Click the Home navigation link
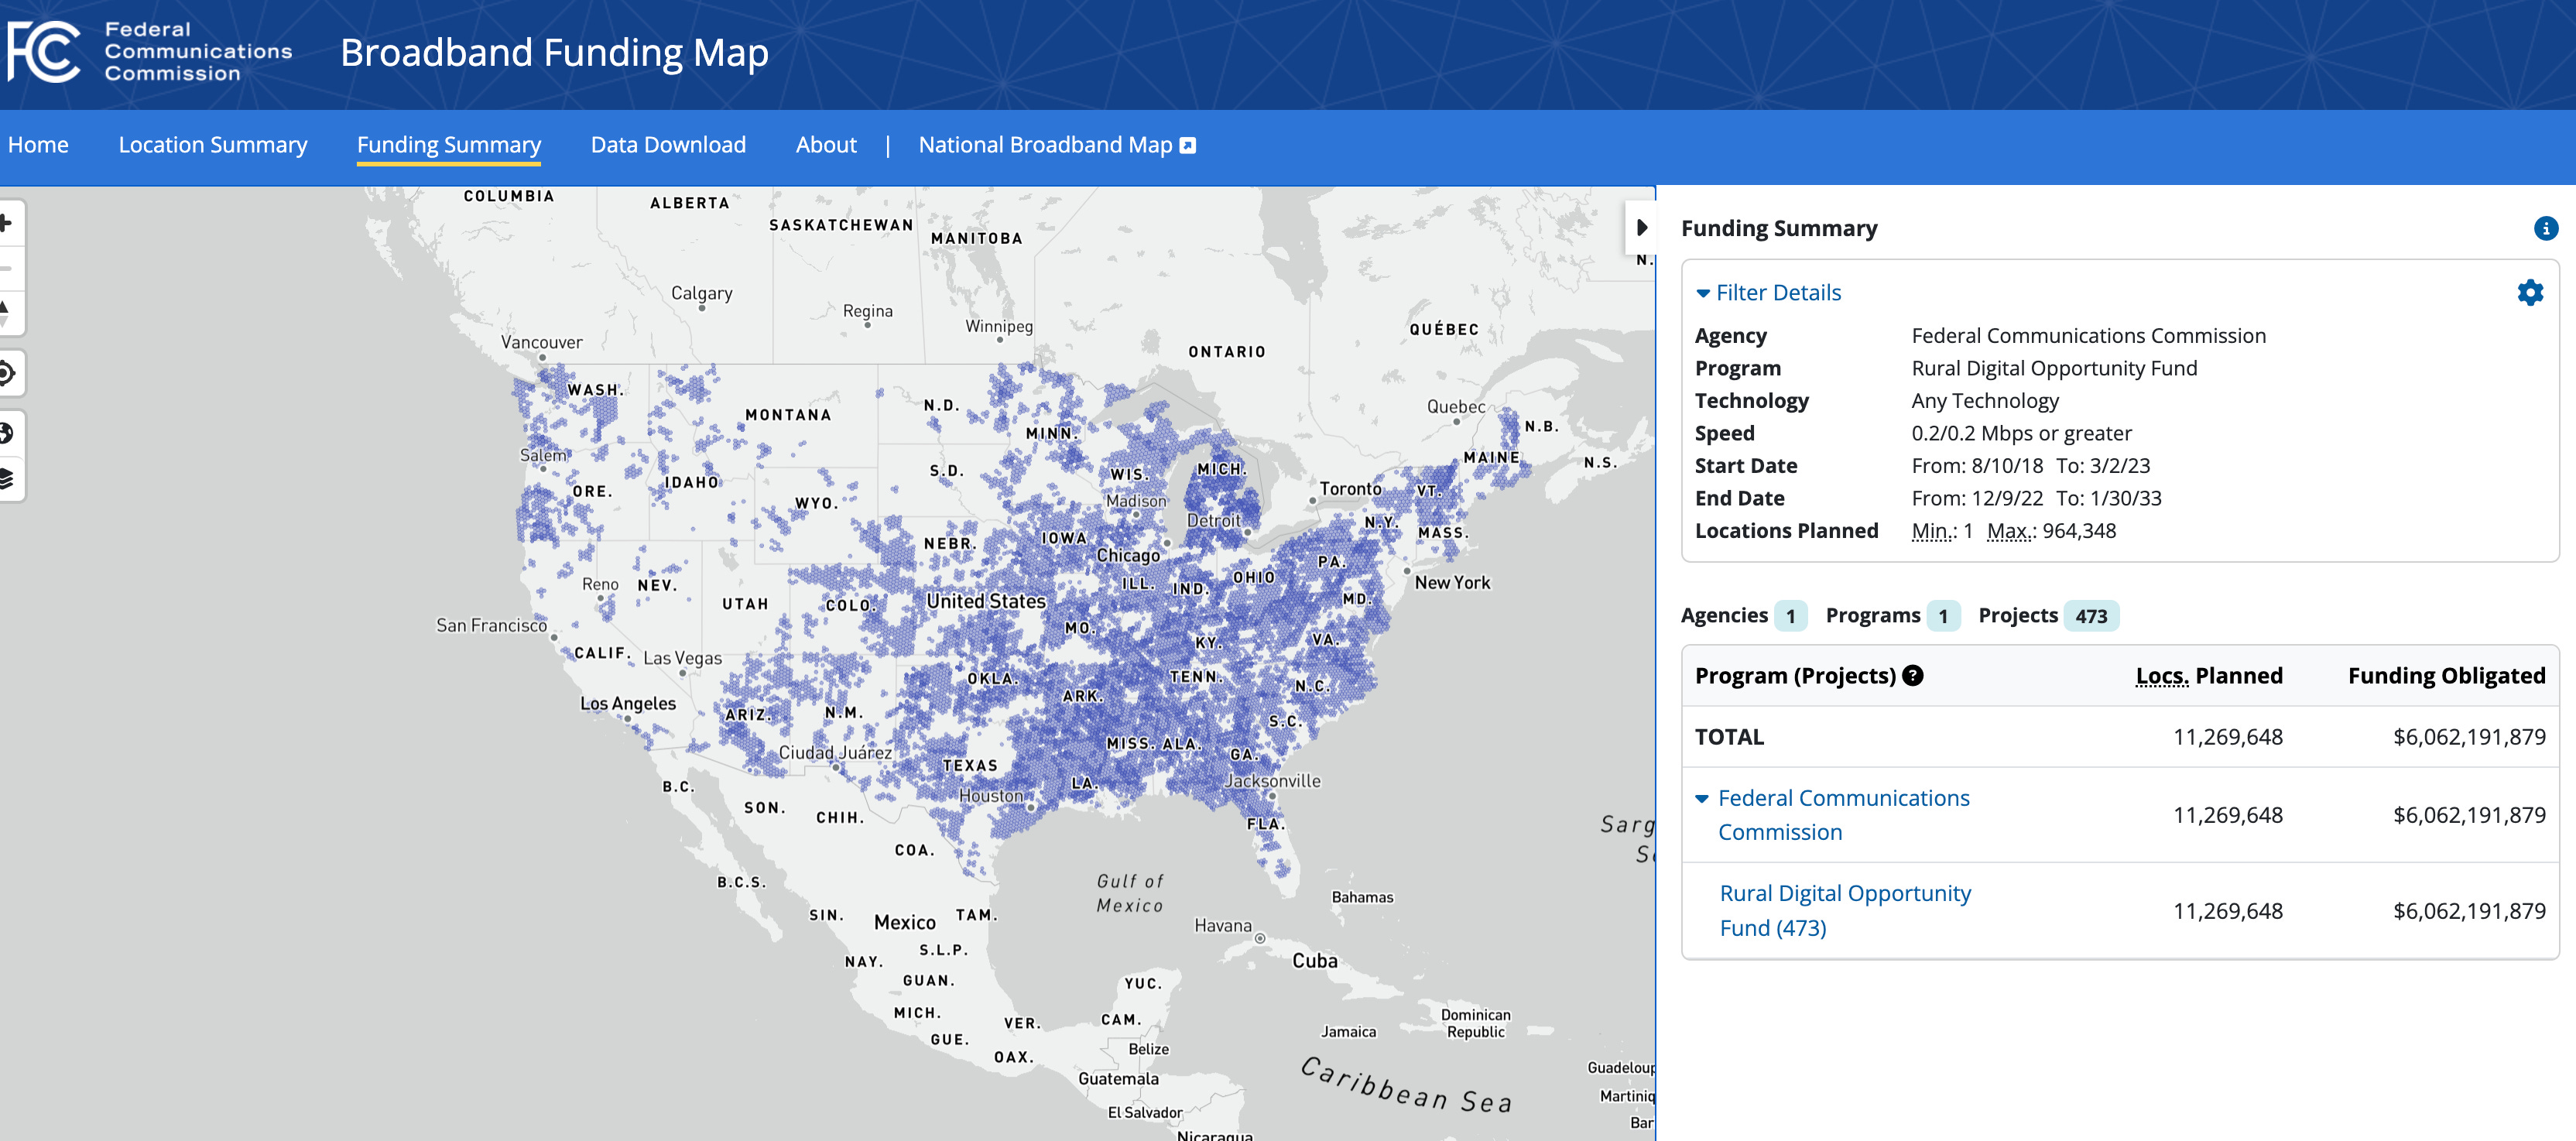This screenshot has height=1141, width=2576. click(x=38, y=145)
